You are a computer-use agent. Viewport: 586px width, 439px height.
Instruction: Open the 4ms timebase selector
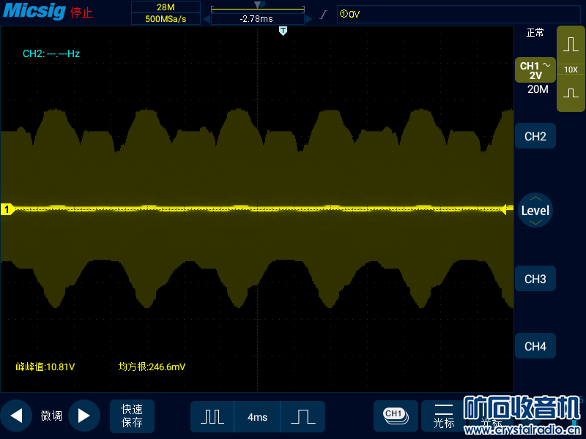coord(257,416)
